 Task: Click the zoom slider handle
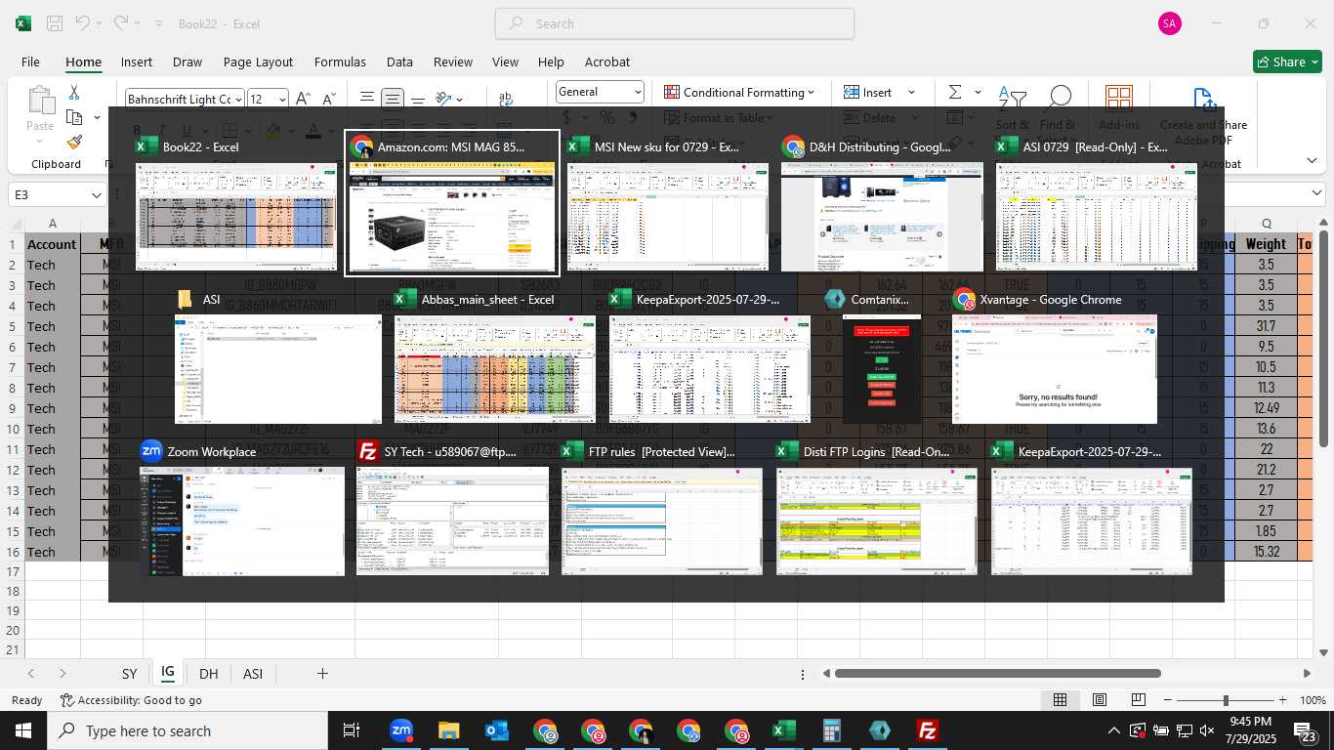pyautogui.click(x=1226, y=700)
